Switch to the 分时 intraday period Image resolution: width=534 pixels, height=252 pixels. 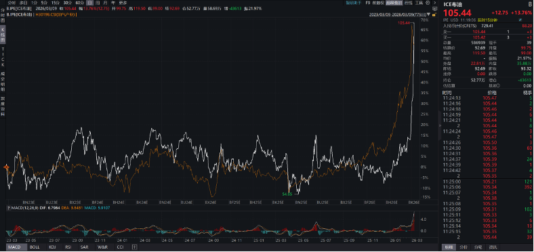pos(12,3)
